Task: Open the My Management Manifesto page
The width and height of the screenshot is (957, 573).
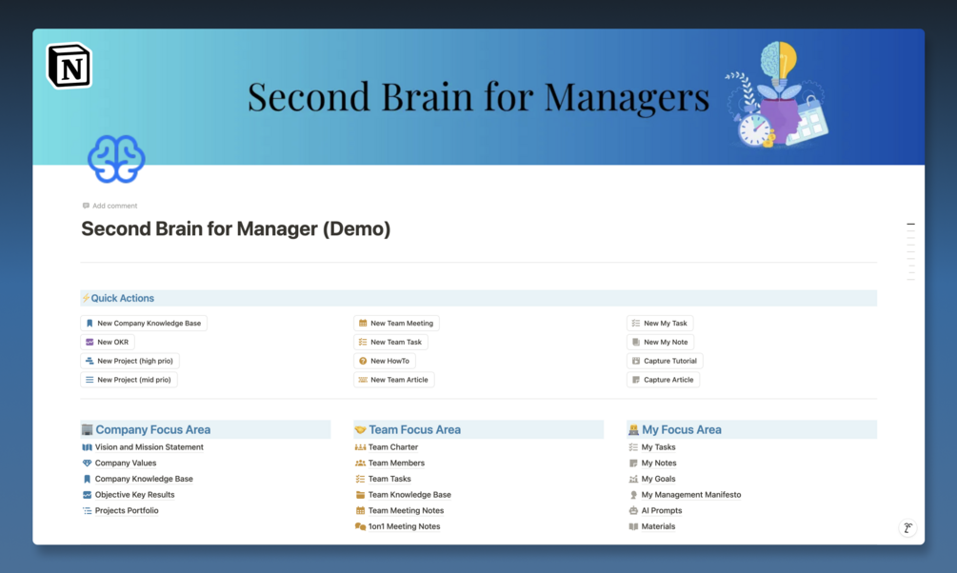Action: click(691, 495)
